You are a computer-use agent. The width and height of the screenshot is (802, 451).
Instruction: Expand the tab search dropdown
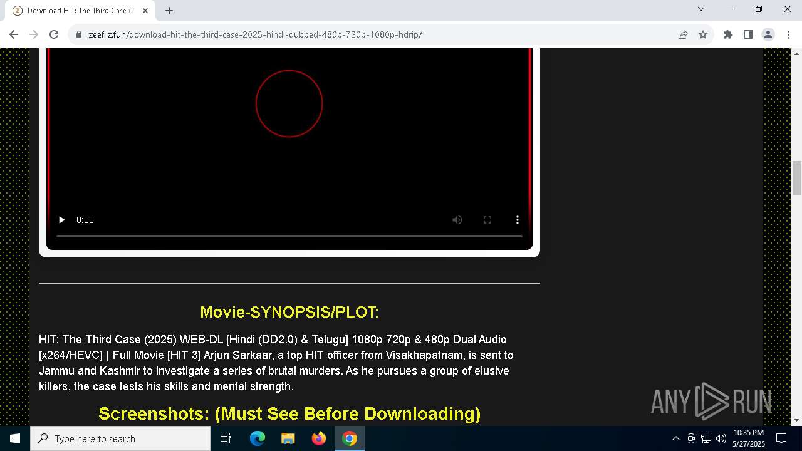[701, 9]
